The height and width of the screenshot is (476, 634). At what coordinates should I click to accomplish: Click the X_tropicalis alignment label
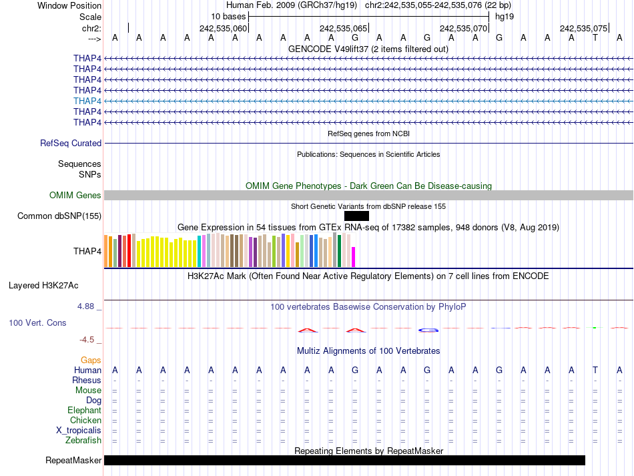coord(79,431)
